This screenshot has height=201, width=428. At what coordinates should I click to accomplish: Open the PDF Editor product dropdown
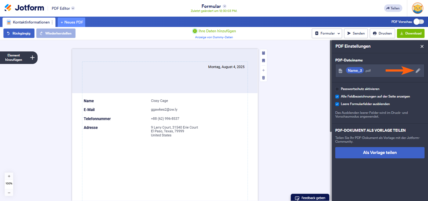pyautogui.click(x=63, y=8)
